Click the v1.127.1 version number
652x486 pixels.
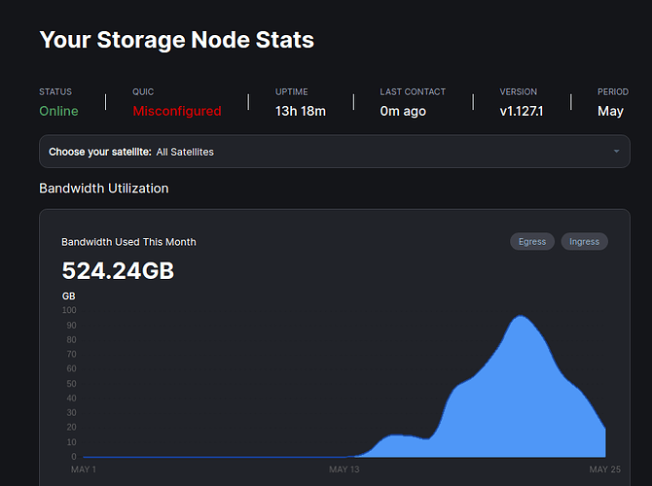coord(521,111)
